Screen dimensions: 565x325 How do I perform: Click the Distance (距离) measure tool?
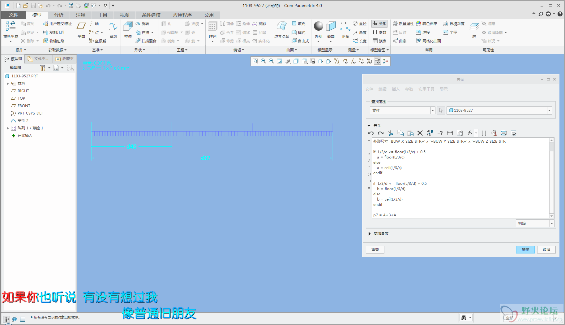tap(345, 30)
